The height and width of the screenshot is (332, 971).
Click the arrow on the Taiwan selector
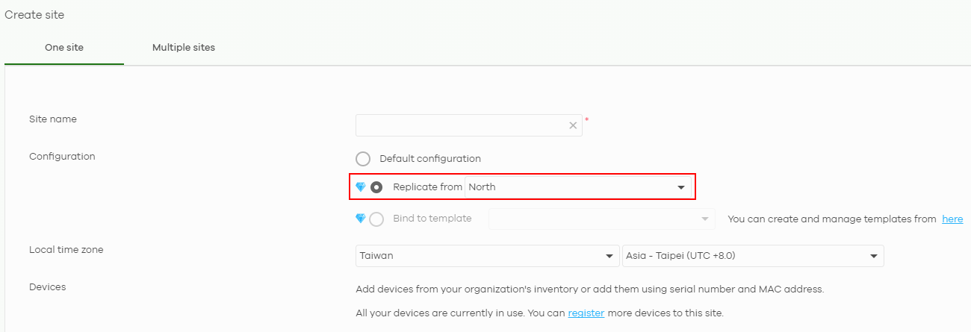[609, 257]
